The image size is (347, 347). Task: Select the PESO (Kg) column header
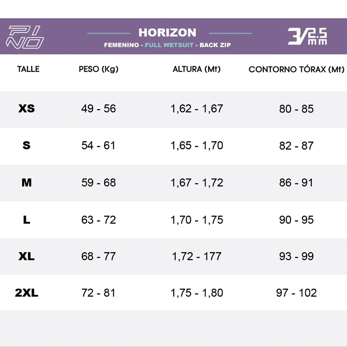click(99, 69)
